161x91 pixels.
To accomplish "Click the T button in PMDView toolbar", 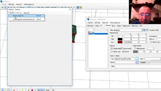I will tap(74, 7).
